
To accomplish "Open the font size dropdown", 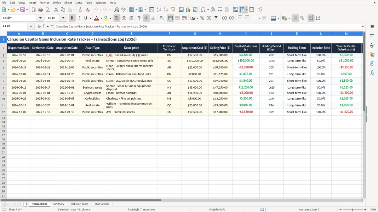I will pos(63,18).
